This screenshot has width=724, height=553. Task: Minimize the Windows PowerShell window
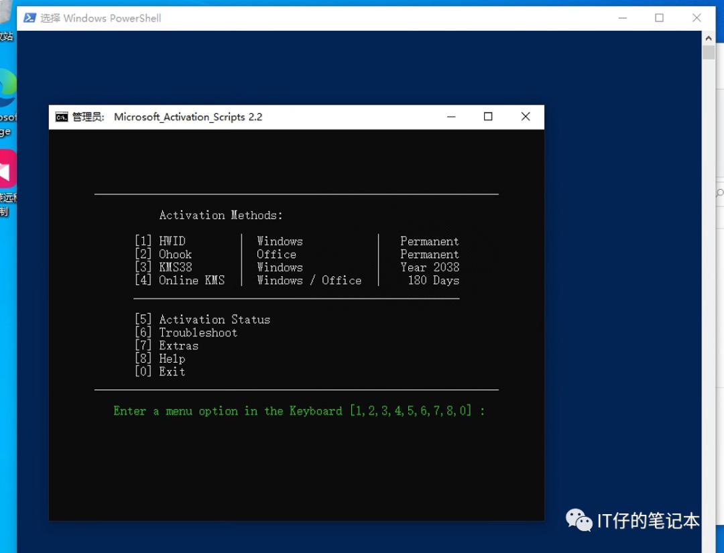(x=622, y=18)
